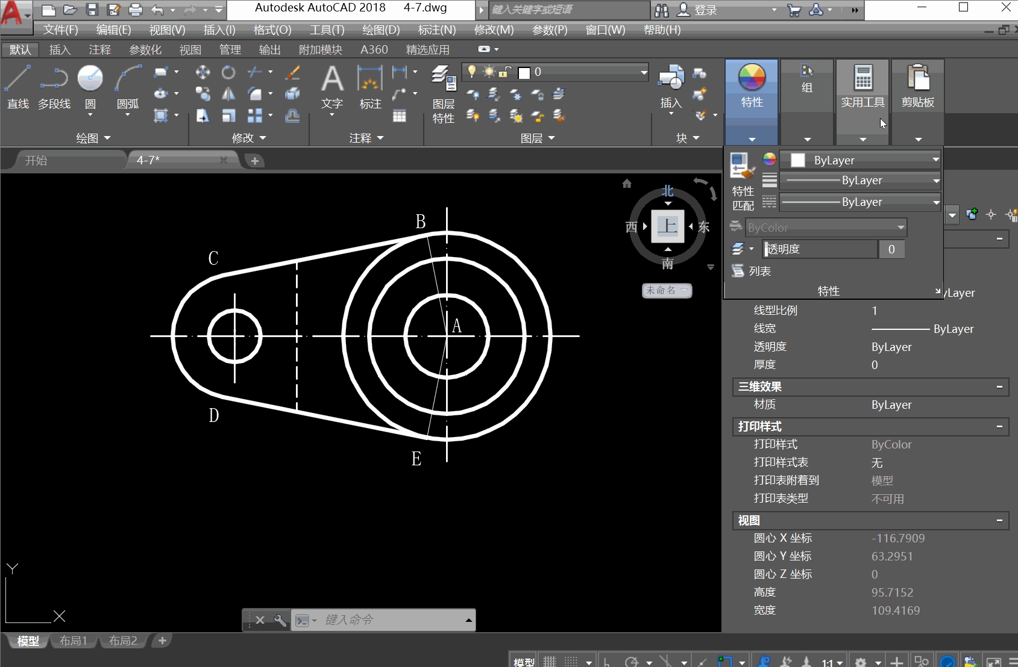
Task: Click Match Properties (特性匹配) icon
Action: 743,181
